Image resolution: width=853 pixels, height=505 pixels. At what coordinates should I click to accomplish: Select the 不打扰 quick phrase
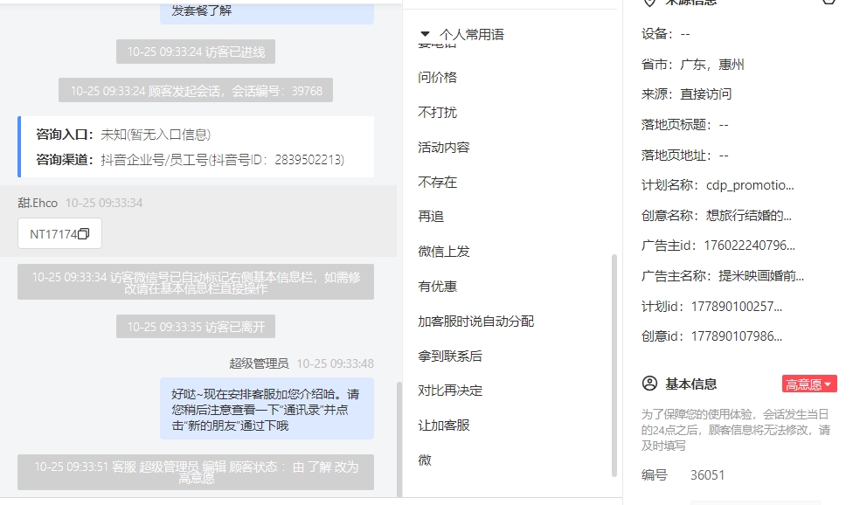coord(437,112)
